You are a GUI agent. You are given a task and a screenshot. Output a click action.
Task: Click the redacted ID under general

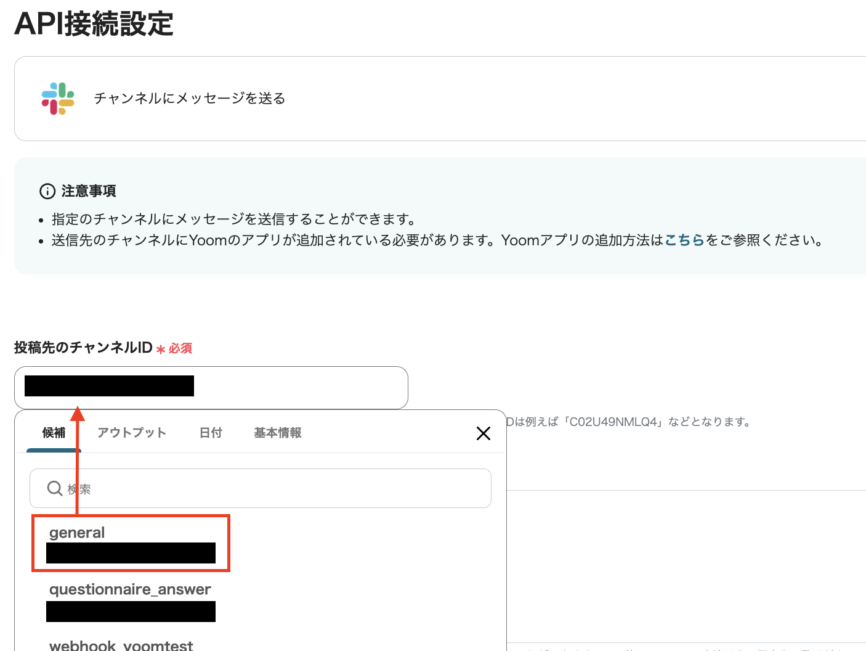[130, 552]
